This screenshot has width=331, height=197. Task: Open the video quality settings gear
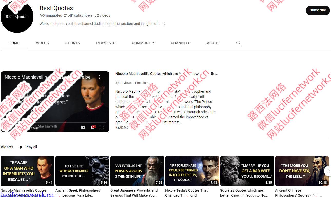point(92,127)
